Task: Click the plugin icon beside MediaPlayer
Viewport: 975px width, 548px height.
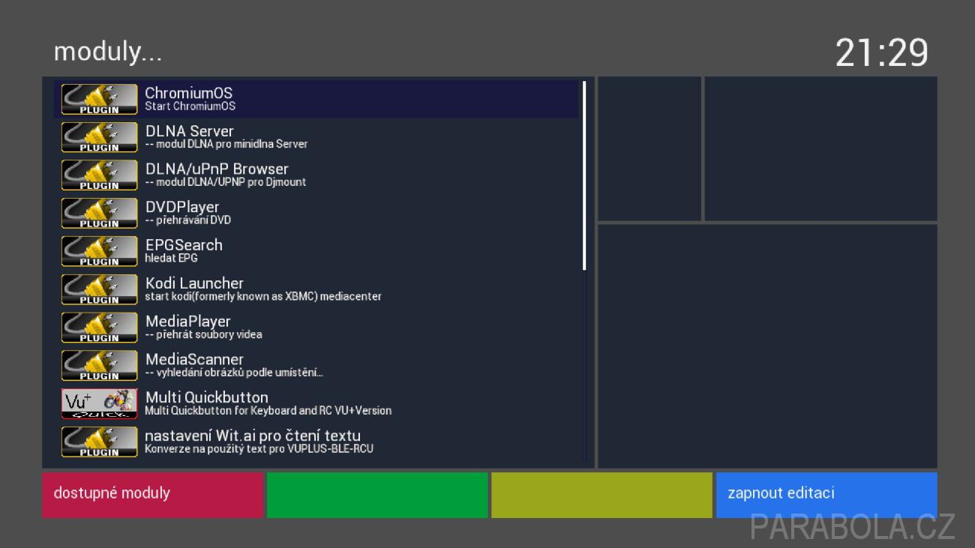Action: click(x=99, y=328)
